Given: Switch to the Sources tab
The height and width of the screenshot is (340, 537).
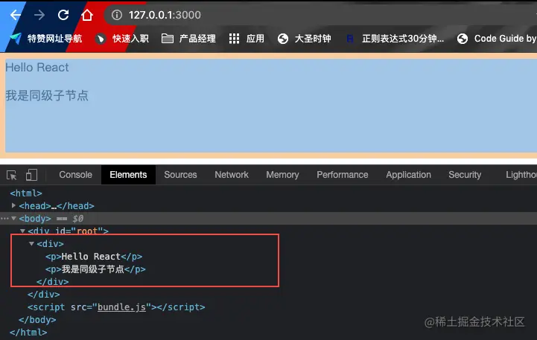Looking at the screenshot, I should (180, 175).
